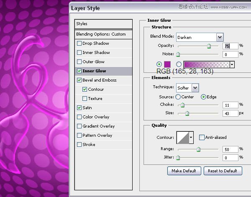
Task: Enable the Drop Shadow checkbox
Action: [x=79, y=43]
